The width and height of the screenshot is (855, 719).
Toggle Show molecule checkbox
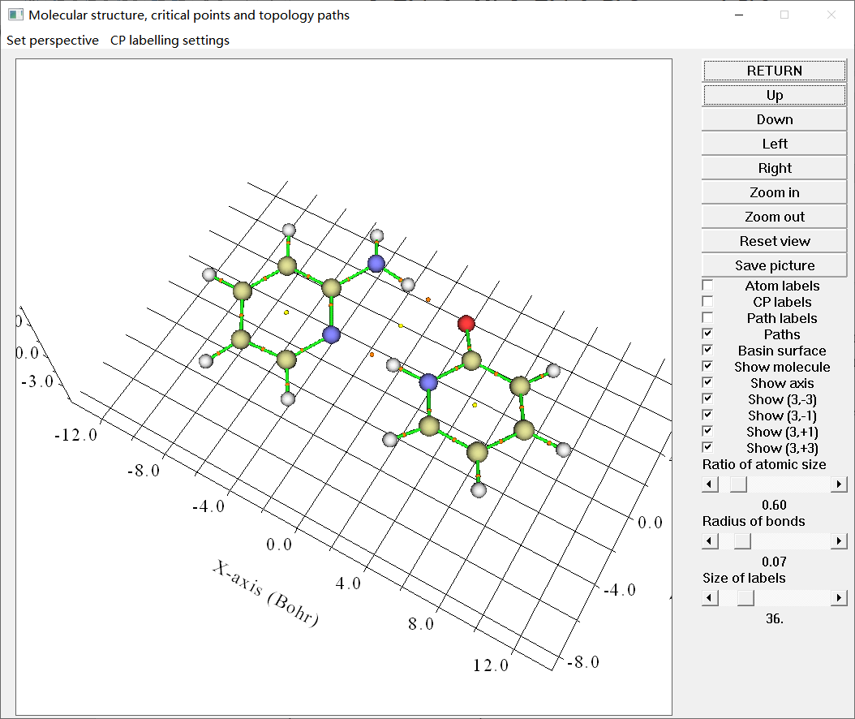[x=708, y=366]
